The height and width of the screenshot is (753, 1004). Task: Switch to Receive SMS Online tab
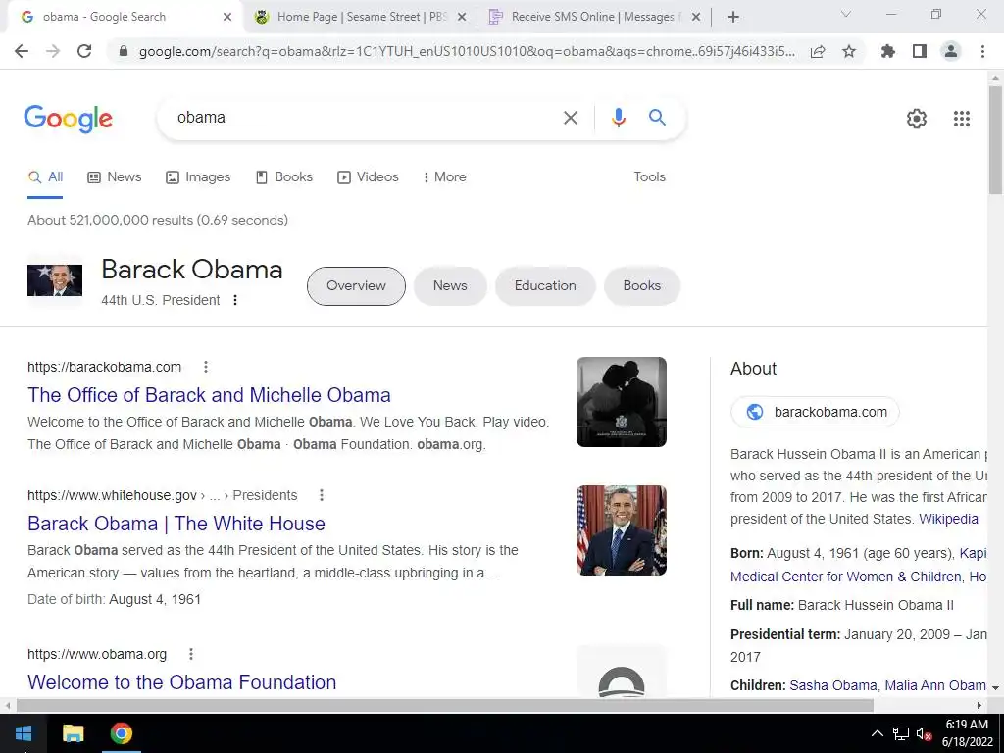coord(594,17)
